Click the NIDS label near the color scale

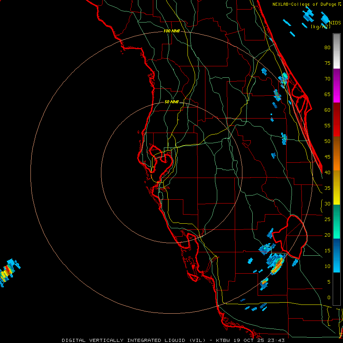[335, 23]
